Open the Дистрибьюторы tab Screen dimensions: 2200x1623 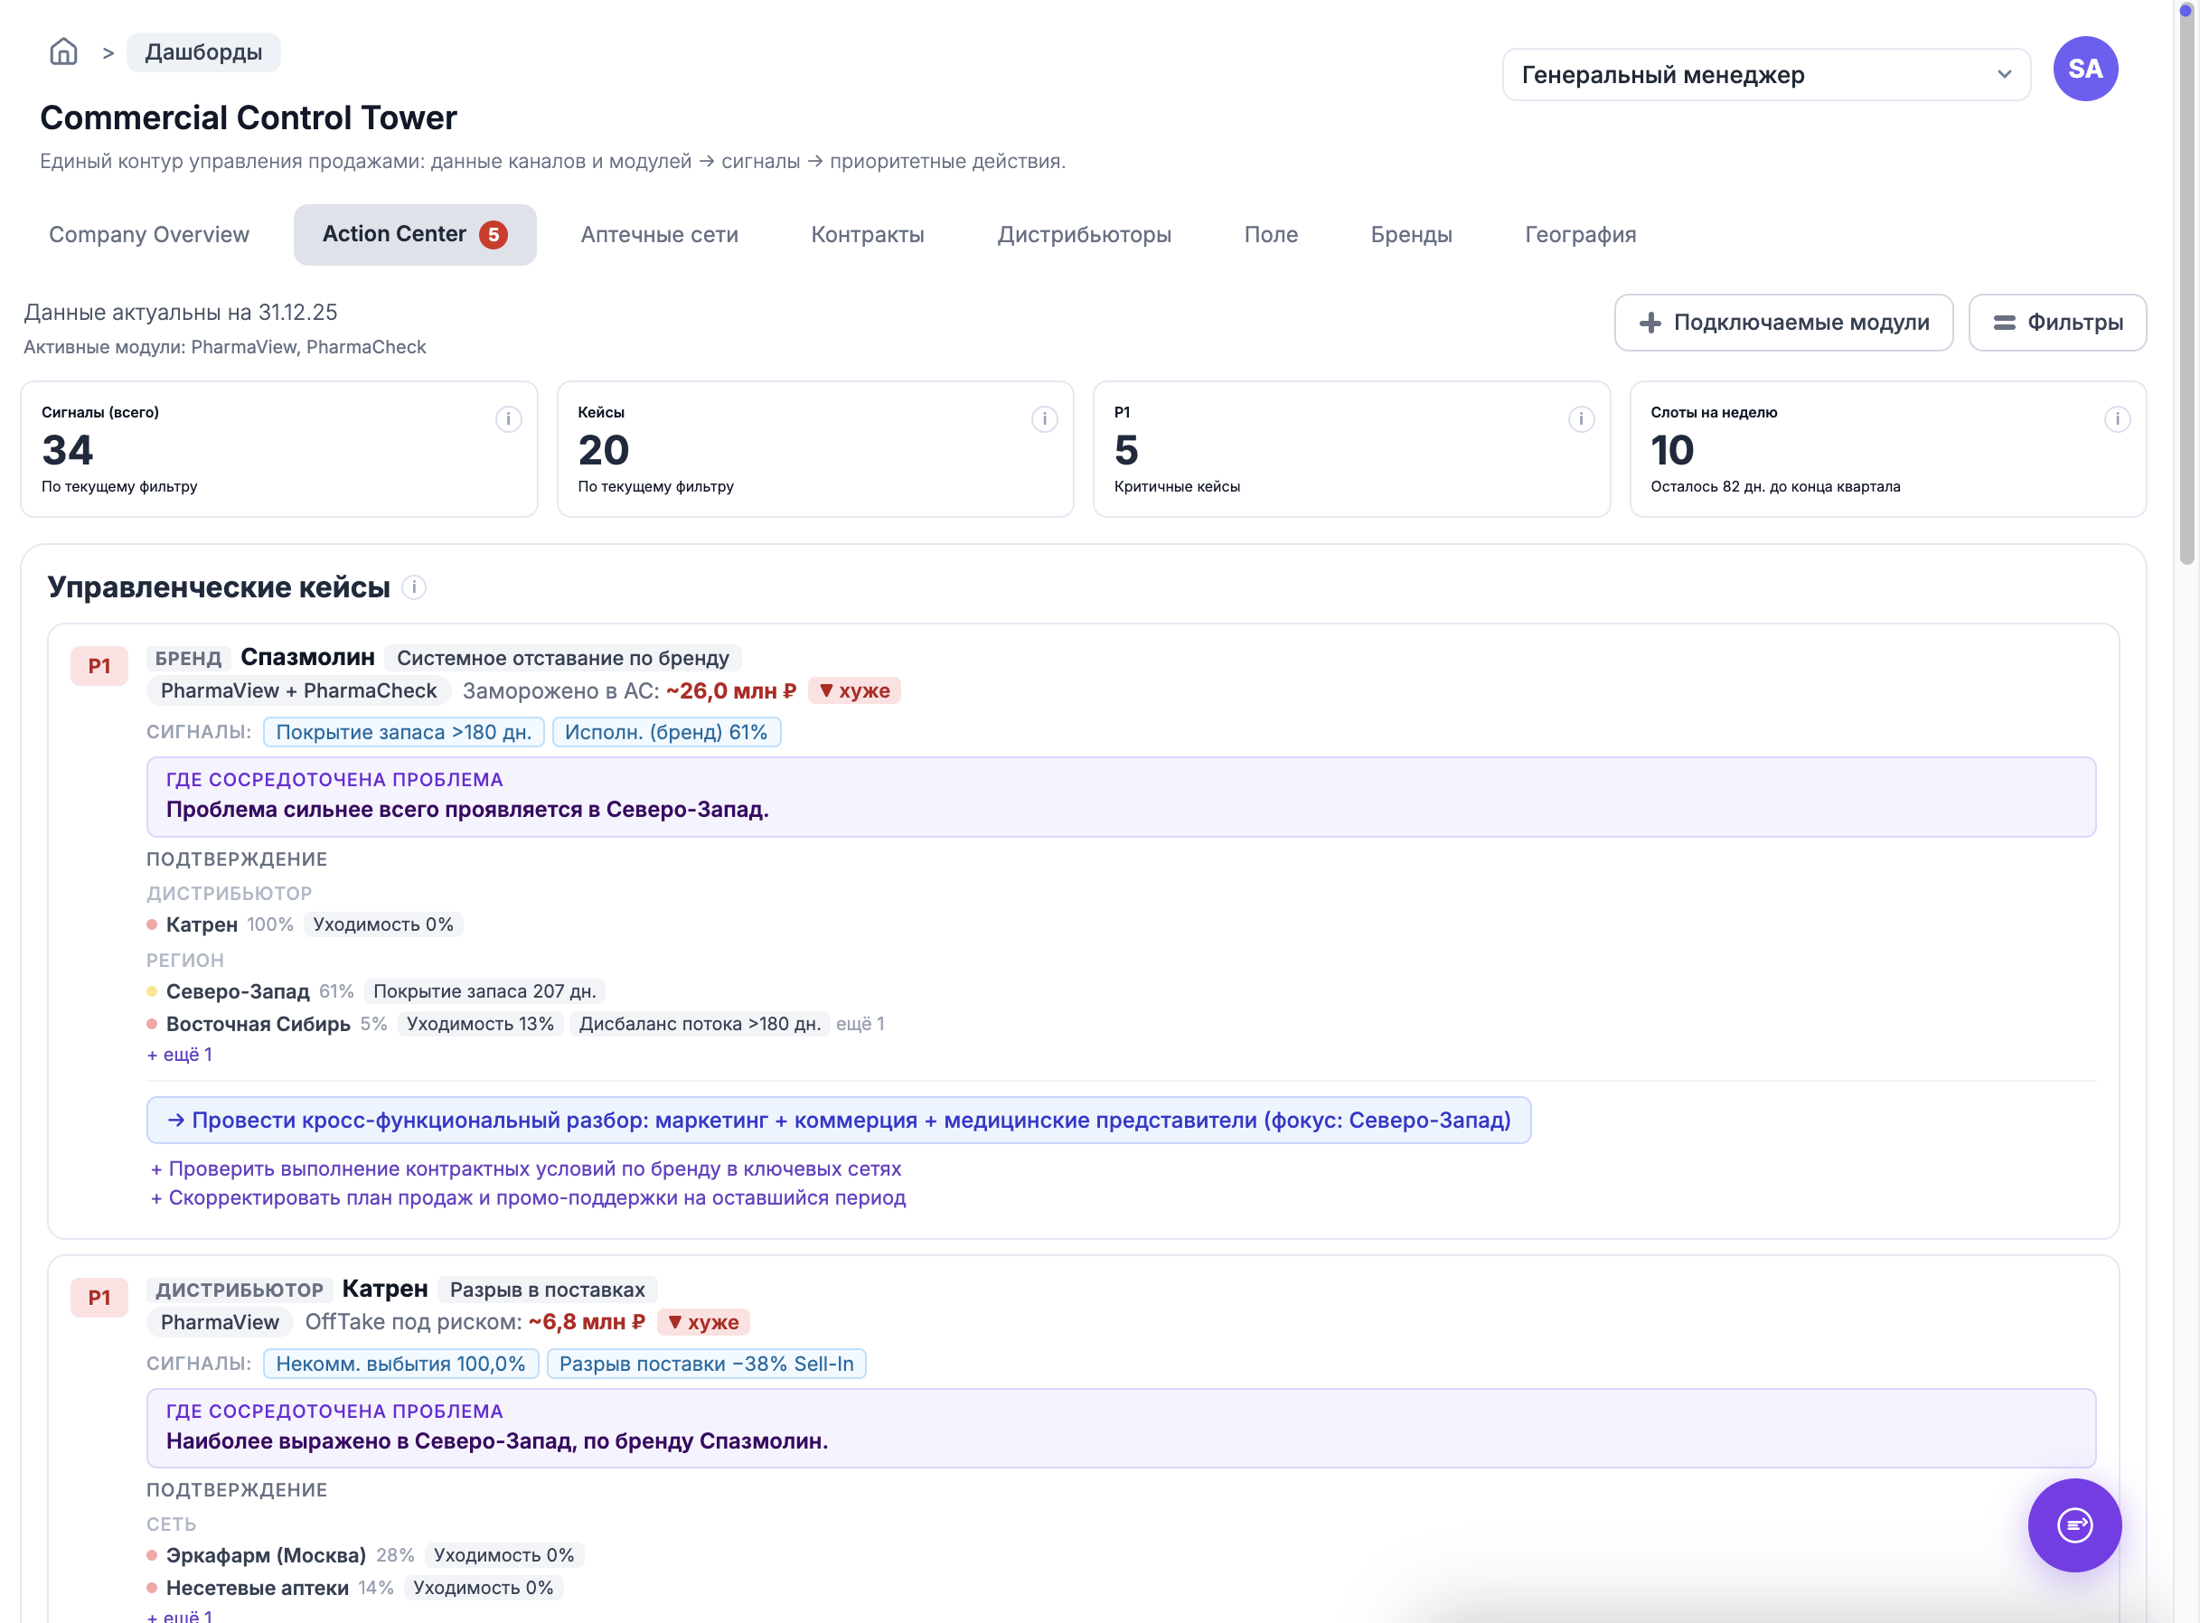pos(1083,235)
